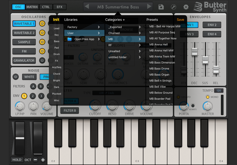Enable the Granulator power button
The width and height of the screenshot is (237, 165).
[x=42, y=60]
